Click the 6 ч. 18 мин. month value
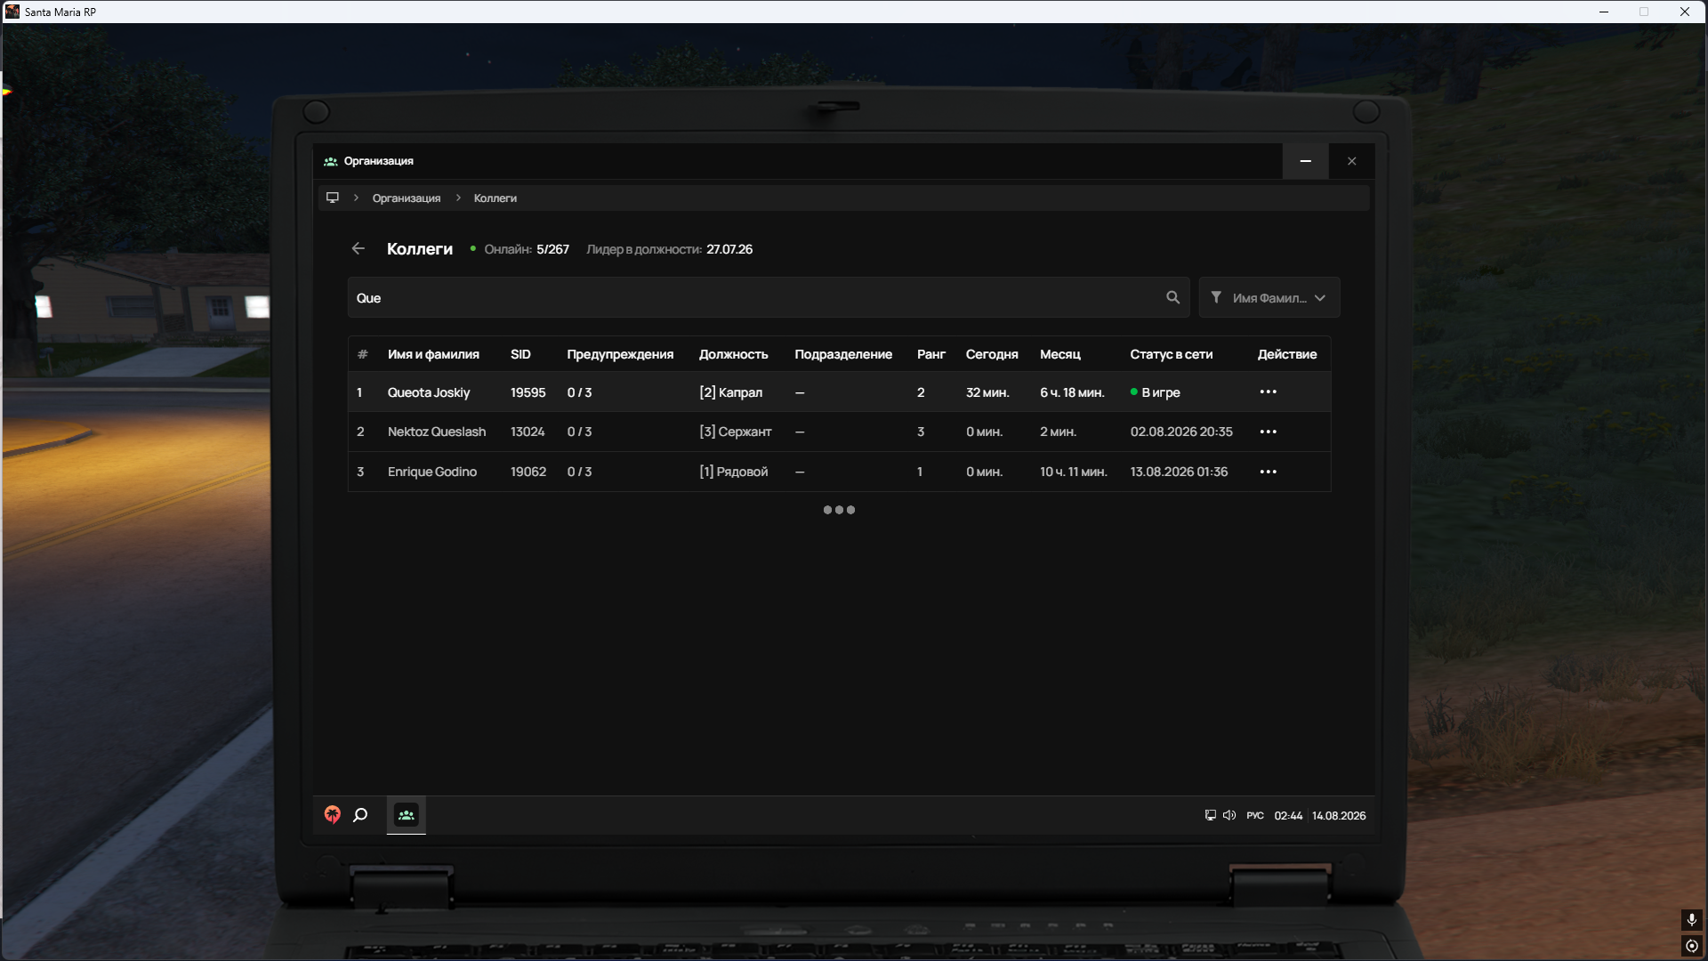The width and height of the screenshot is (1708, 961). [1072, 392]
